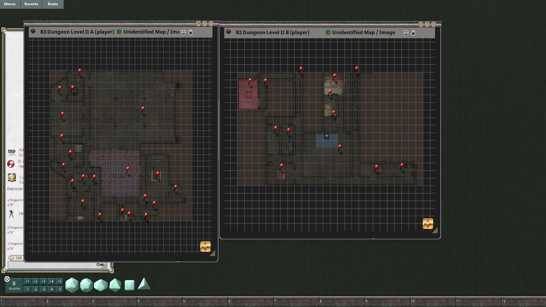
Task: Toggle the padlock on Level II A header
Action: 191,32
